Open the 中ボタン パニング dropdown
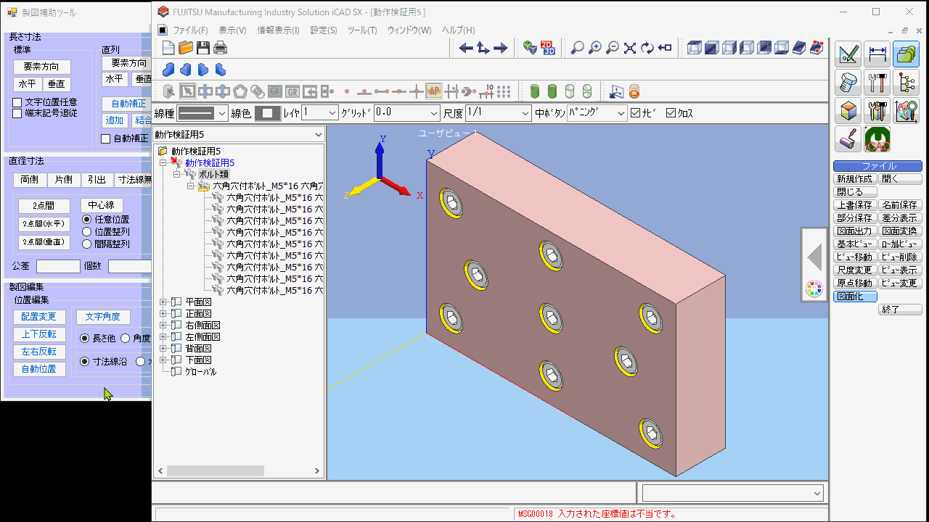This screenshot has height=522, width=929. 597,113
